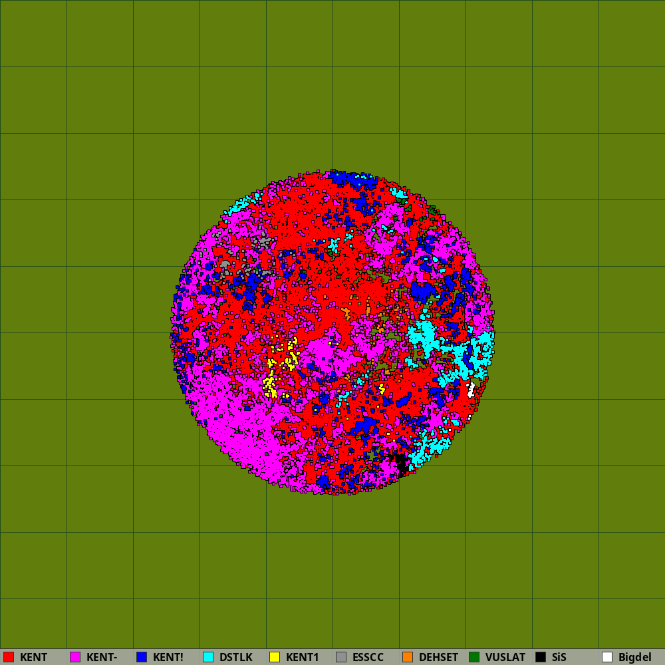Screen dimensions: 665x665
Task: Select the KENT legend label
Action: tap(33, 658)
